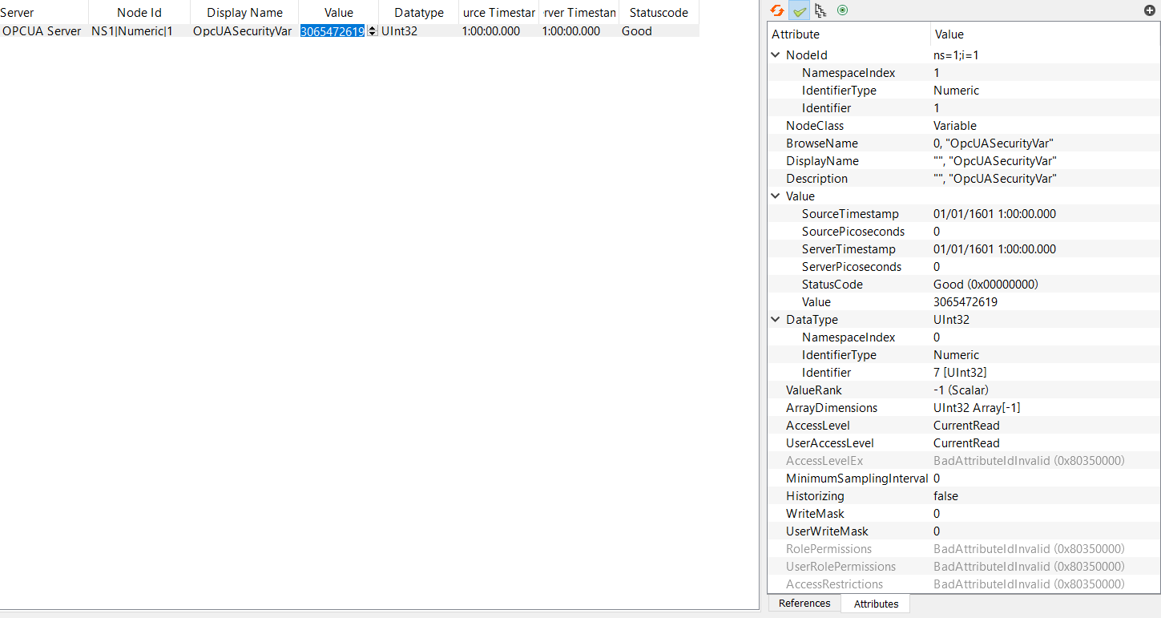Collapse the Value attribute section
This screenshot has height=618, width=1161.
click(775, 196)
